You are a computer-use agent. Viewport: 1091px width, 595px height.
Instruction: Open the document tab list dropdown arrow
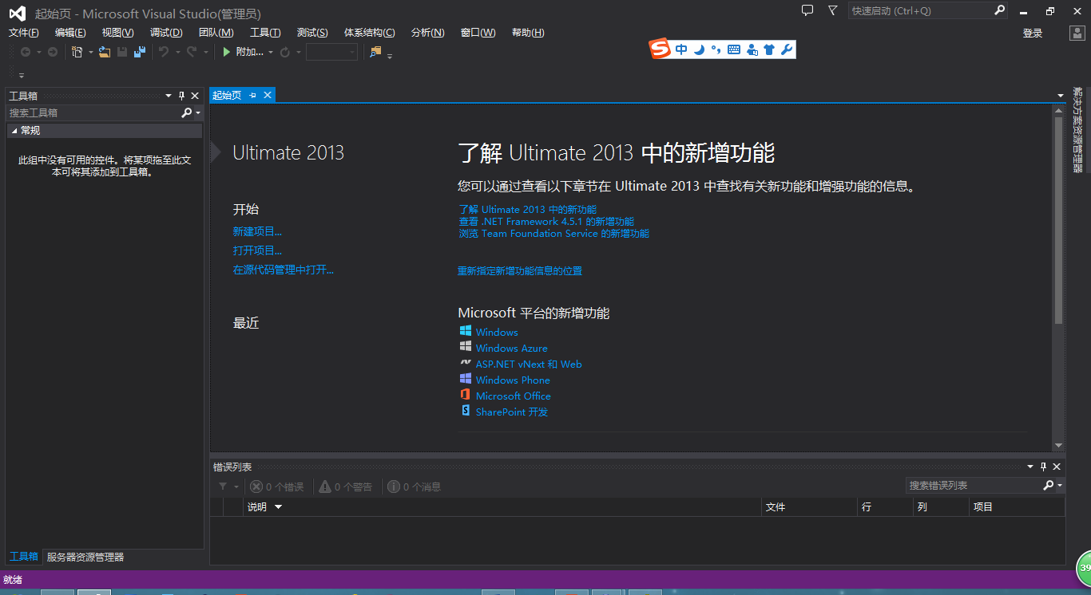coord(1059,95)
